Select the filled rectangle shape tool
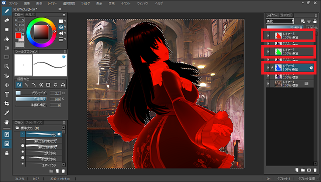 coord(7,29)
